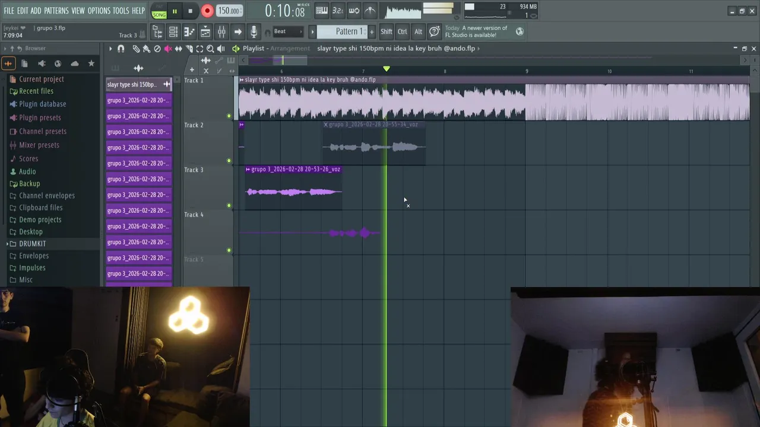Select the Paint brush tool
This screenshot has width=760, height=427.
click(147, 49)
